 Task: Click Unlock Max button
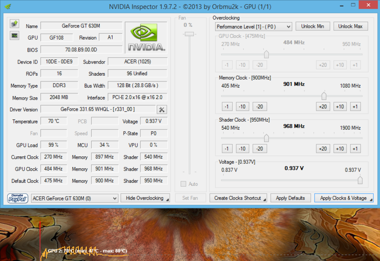coord(351,27)
